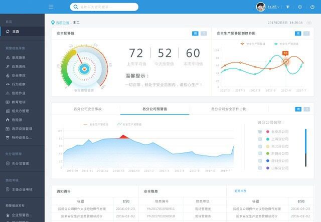Viewport: 321px width, 222px height.
Task: Switch to the 各分公司安全事故 tab
Action: [88, 109]
